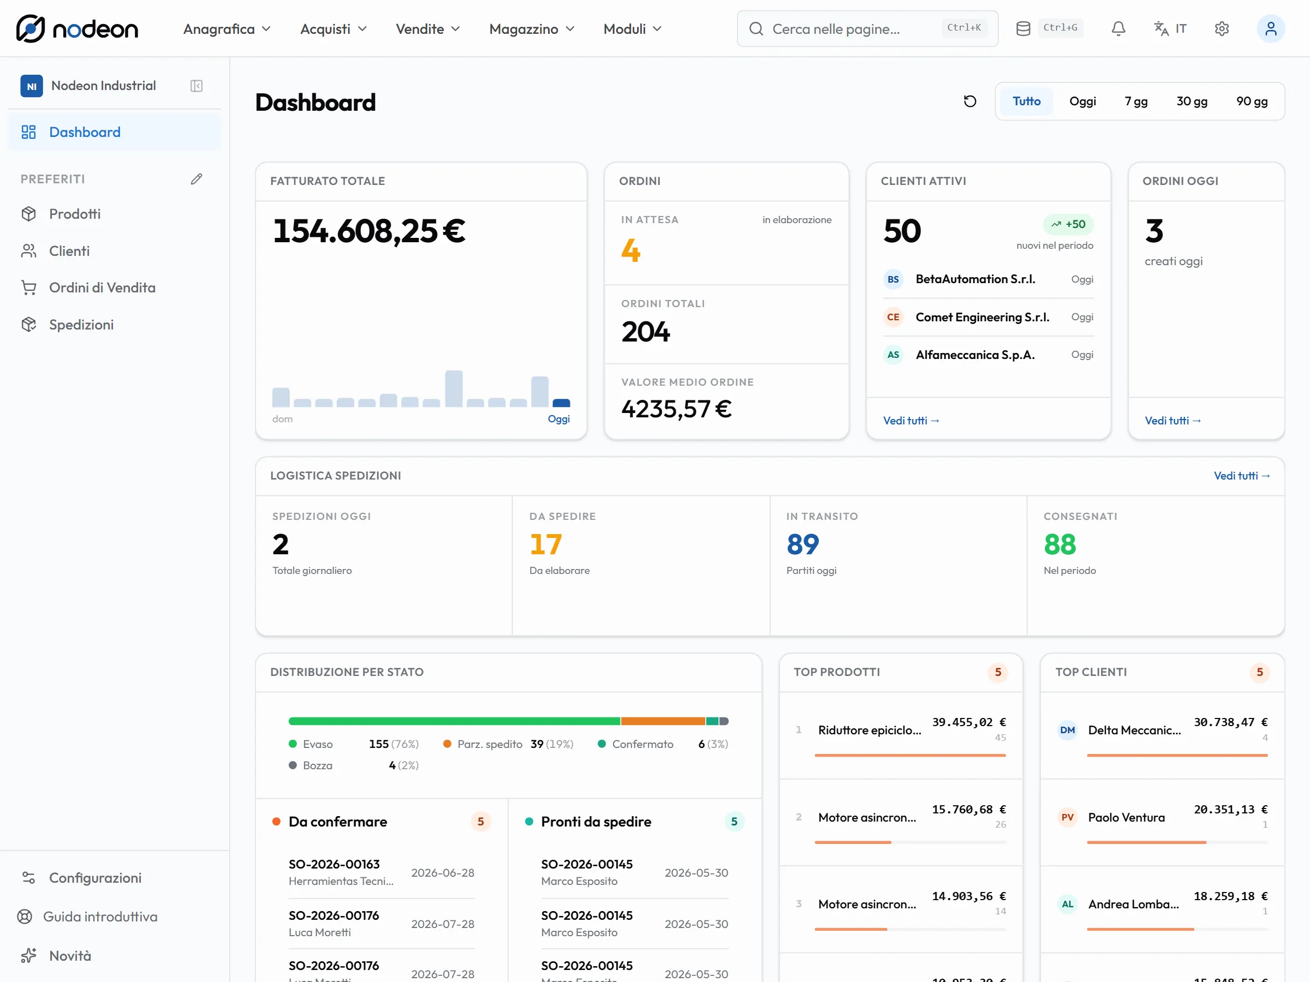The width and height of the screenshot is (1310, 982).
Task: Select the Oggi period filter
Action: click(1082, 101)
